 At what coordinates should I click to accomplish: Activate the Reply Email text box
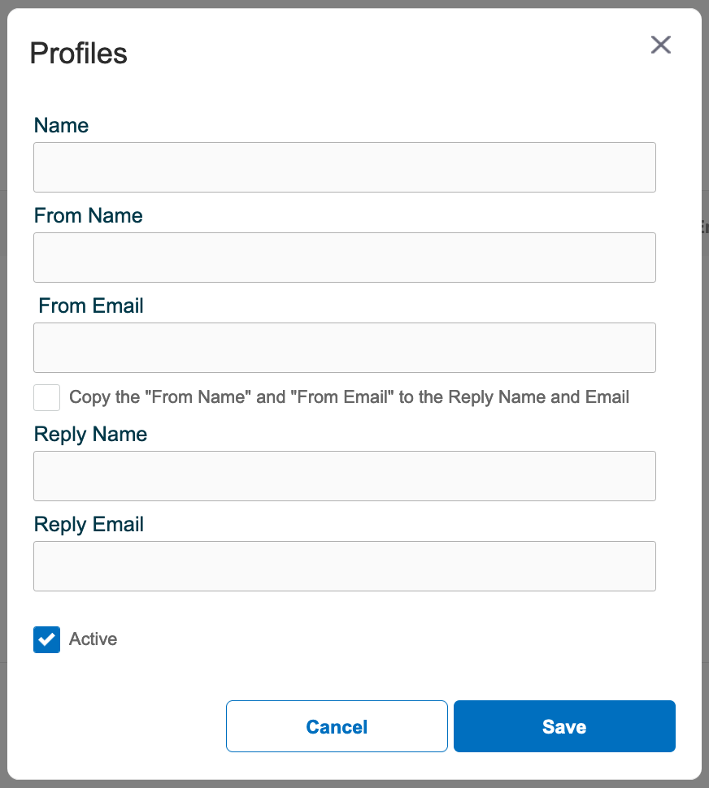click(345, 566)
